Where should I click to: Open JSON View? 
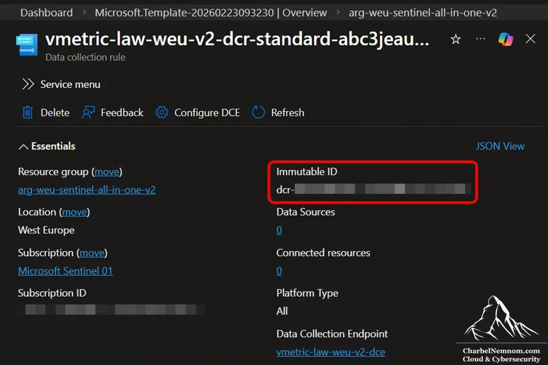pyautogui.click(x=500, y=146)
